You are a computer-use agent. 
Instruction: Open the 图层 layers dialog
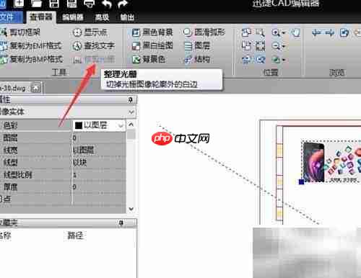click(x=197, y=45)
